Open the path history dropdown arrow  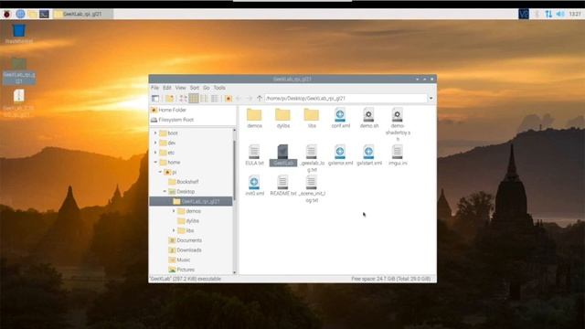click(x=431, y=99)
